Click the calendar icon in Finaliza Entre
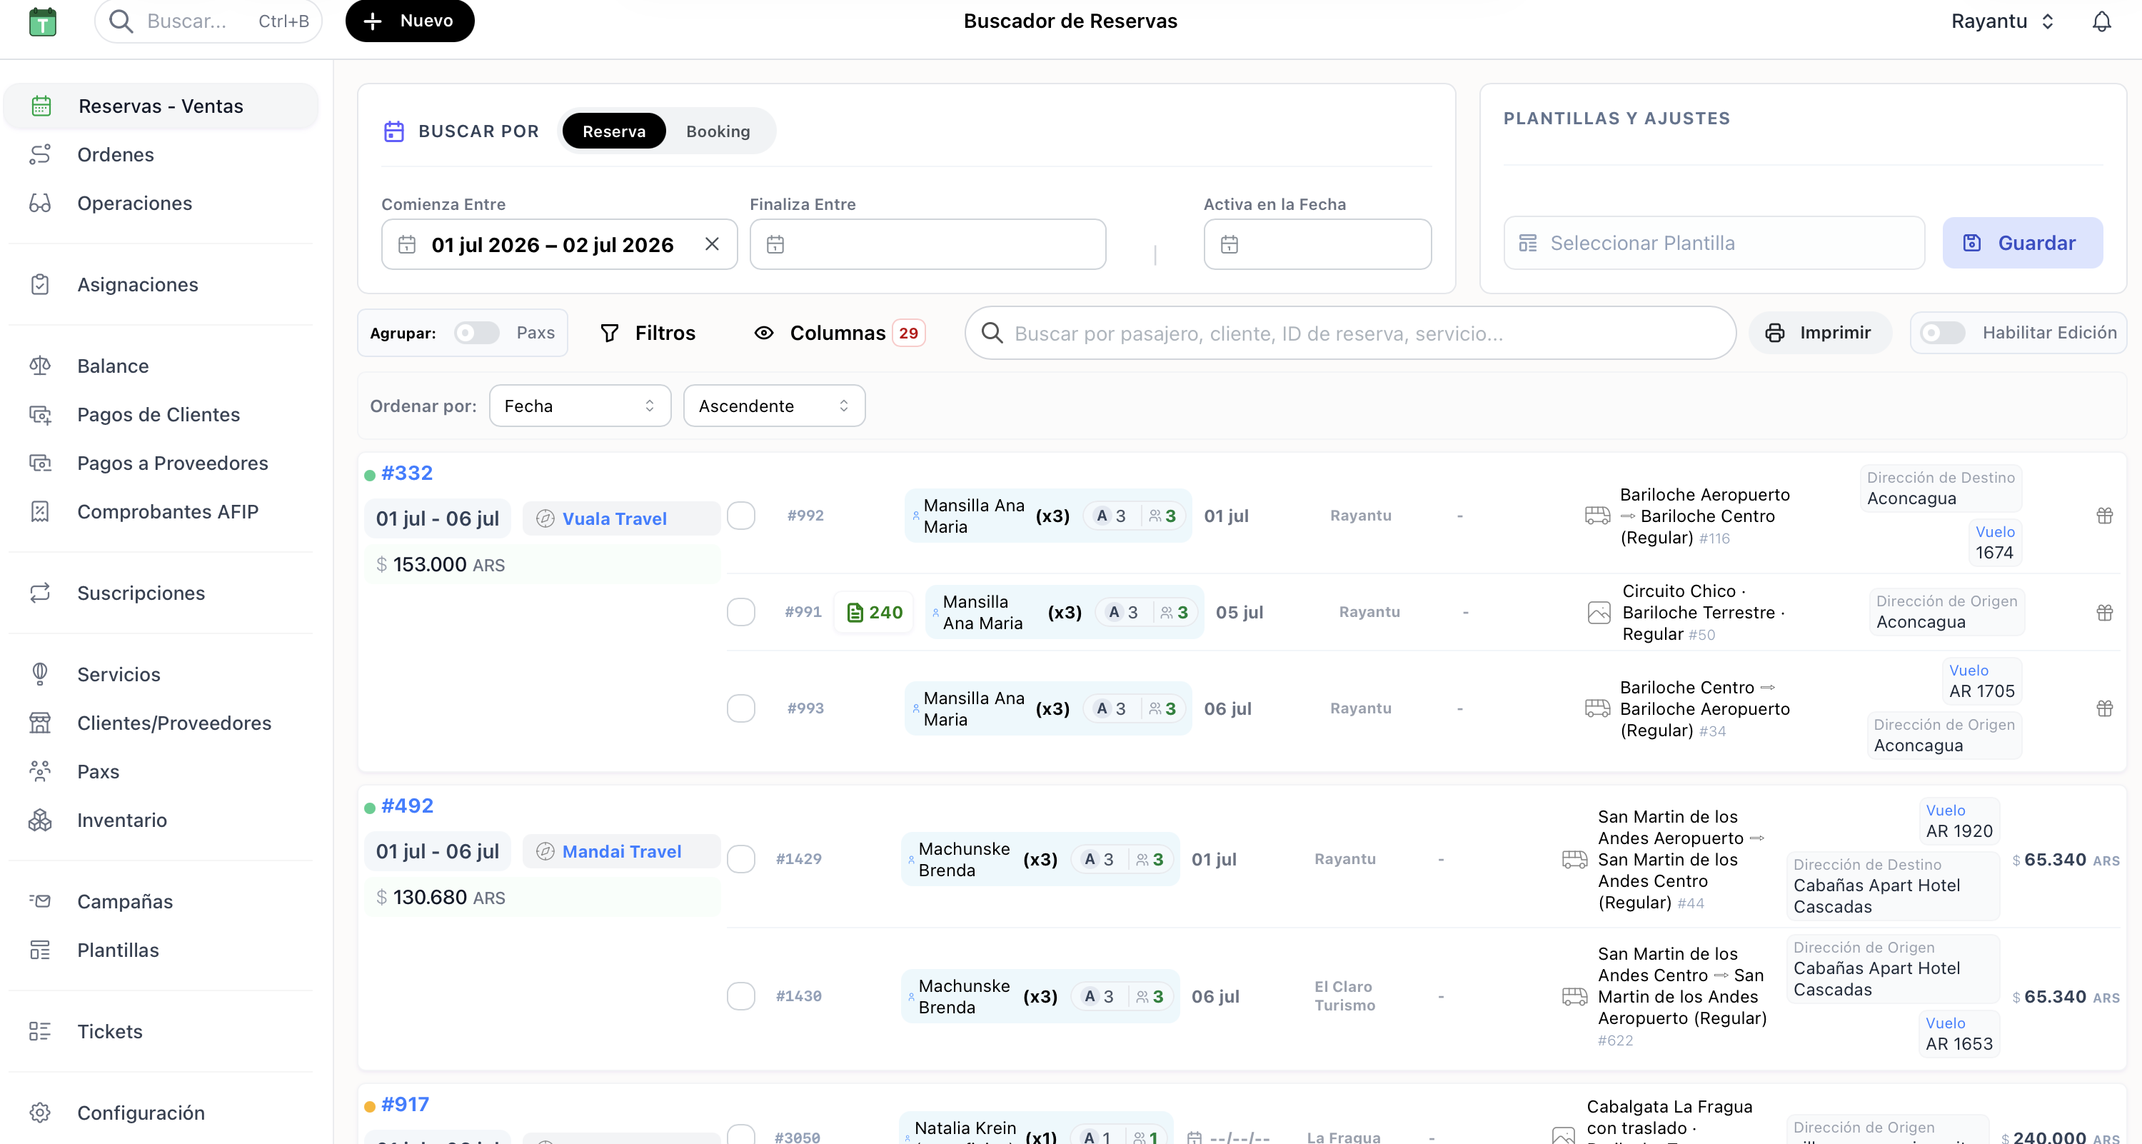 (775, 244)
